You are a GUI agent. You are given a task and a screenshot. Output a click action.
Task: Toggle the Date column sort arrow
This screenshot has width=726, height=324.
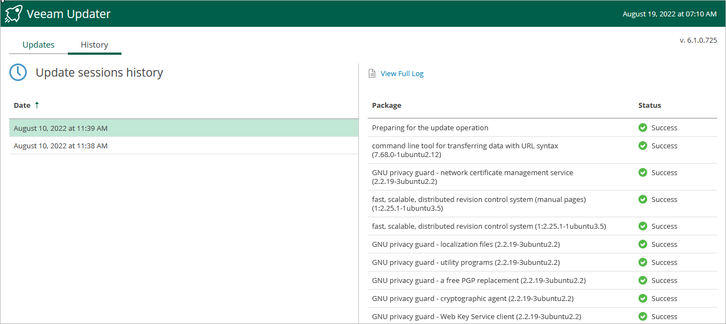point(37,105)
